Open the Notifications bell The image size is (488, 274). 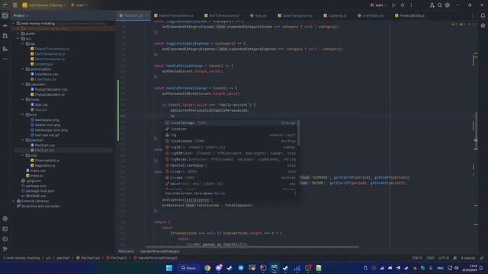pyautogui.click(x=483, y=15)
